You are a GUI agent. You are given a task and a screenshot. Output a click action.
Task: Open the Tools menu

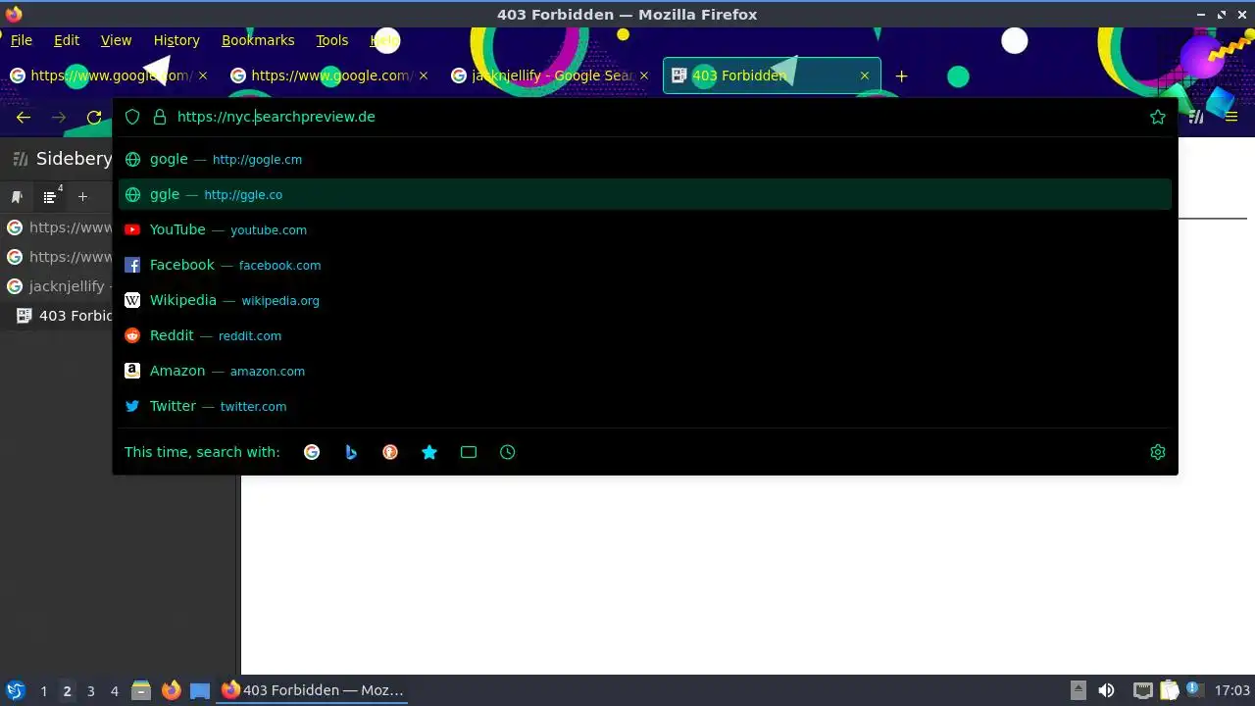tap(332, 40)
